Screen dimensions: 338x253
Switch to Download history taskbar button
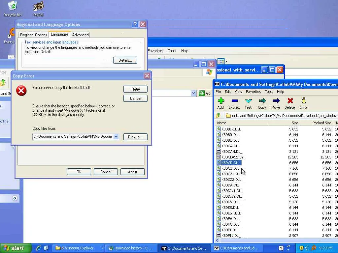tap(131, 248)
